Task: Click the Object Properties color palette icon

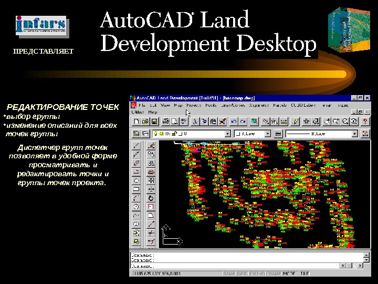Action: point(365,134)
